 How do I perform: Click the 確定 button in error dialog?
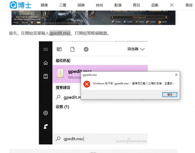[170, 95]
